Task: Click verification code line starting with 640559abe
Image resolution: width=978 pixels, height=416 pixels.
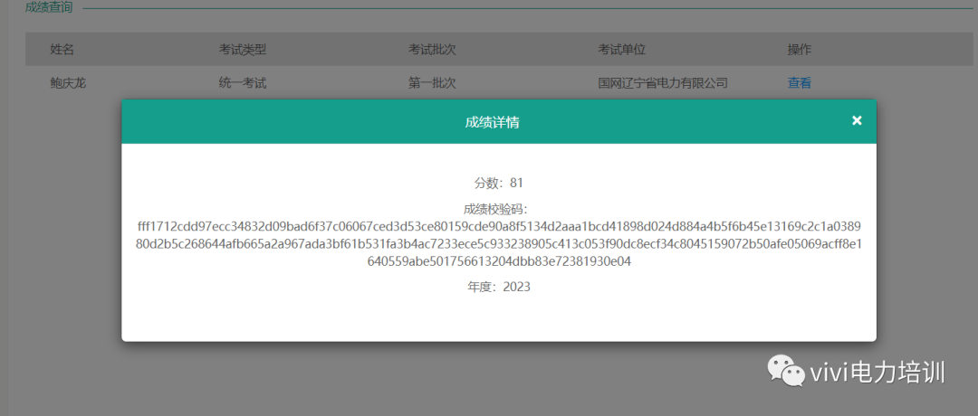Action: click(499, 262)
